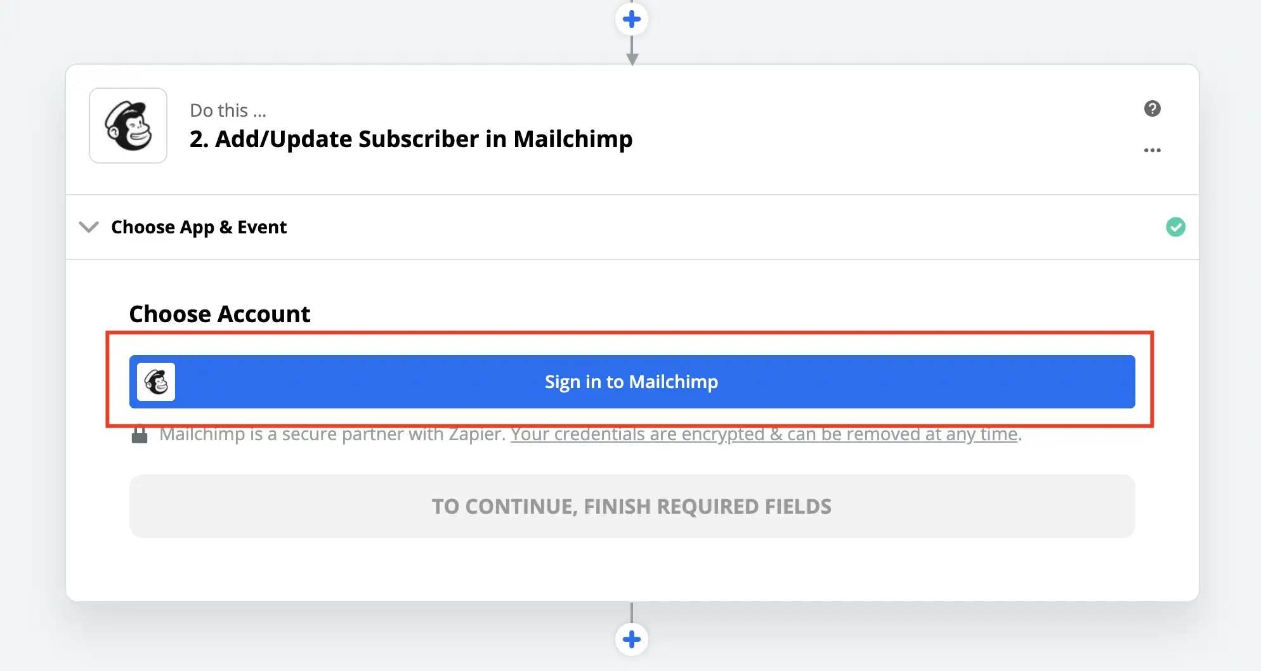This screenshot has height=671, width=1261.
Task: Collapse section using the Choose App & Event chevron
Action: tap(89, 227)
